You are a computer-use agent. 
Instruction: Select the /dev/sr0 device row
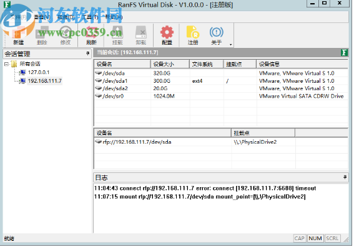tap(221, 96)
